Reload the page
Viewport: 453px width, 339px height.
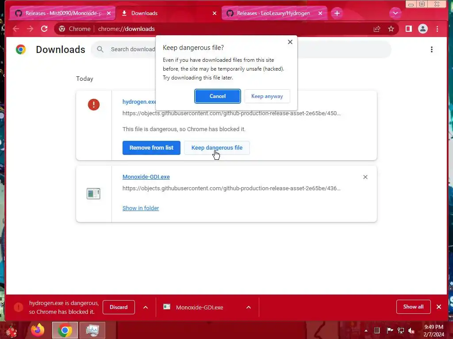click(44, 29)
